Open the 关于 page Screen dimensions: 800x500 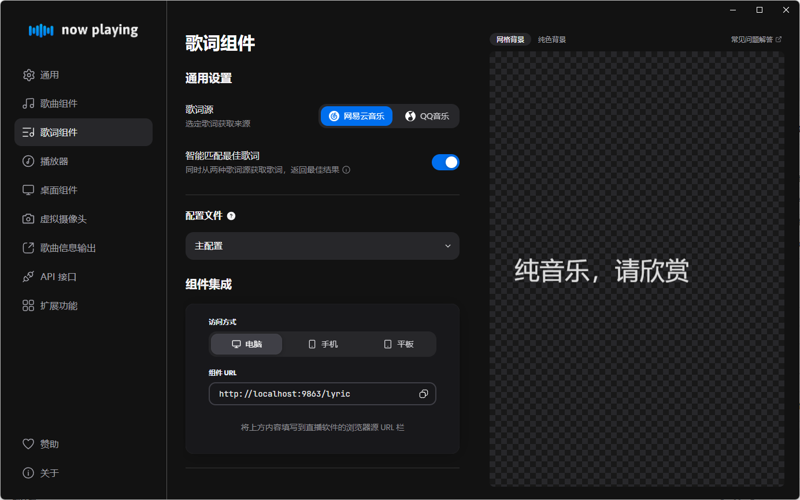point(49,473)
